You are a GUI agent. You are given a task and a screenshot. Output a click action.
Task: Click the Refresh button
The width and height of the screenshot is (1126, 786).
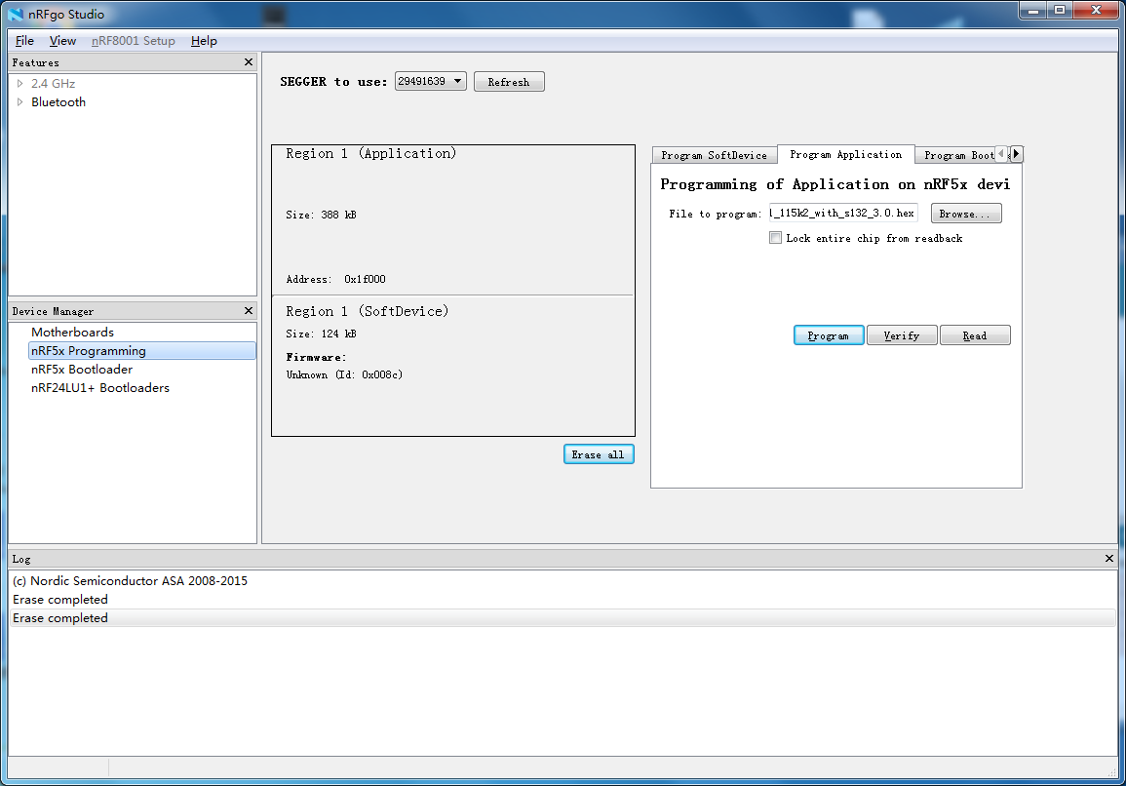[509, 82]
